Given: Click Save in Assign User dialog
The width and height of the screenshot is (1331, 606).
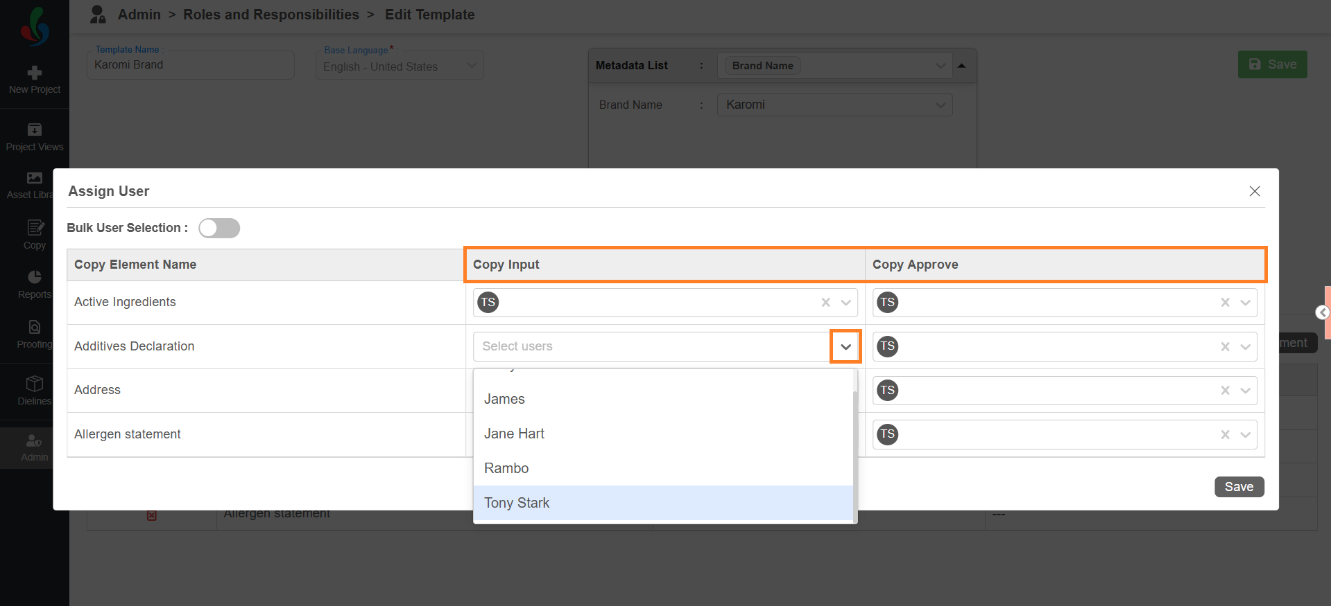Looking at the screenshot, I should 1239,487.
